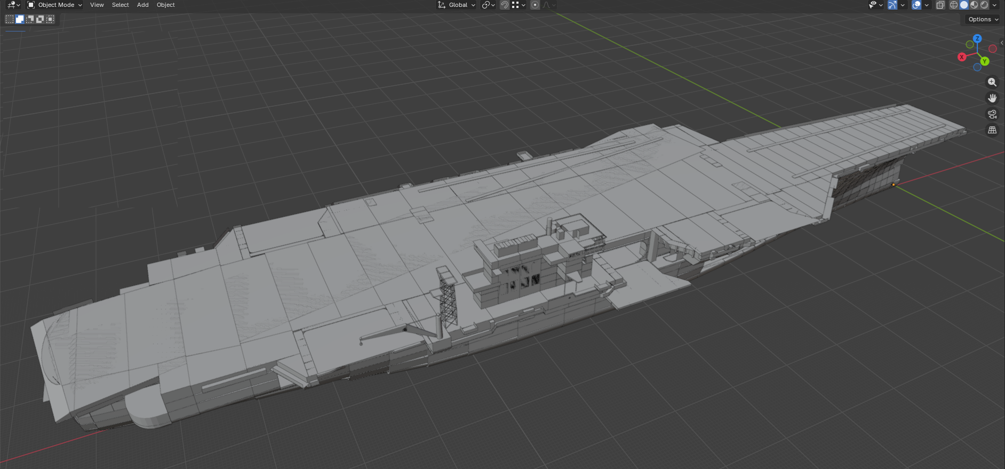The height and width of the screenshot is (469, 1005).
Task: Open the View menu
Action: pos(97,5)
